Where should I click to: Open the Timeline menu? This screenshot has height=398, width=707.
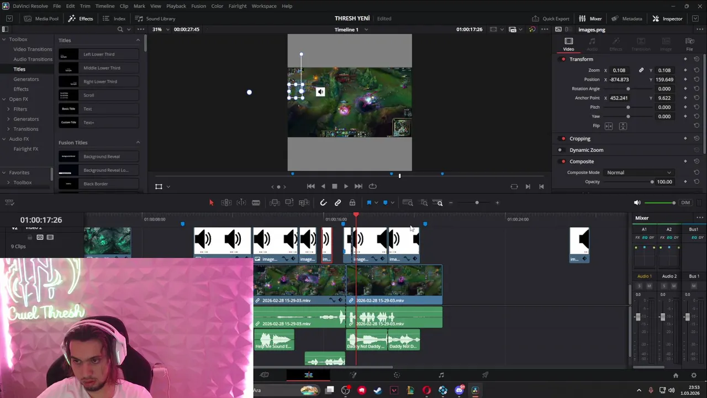[x=105, y=6]
